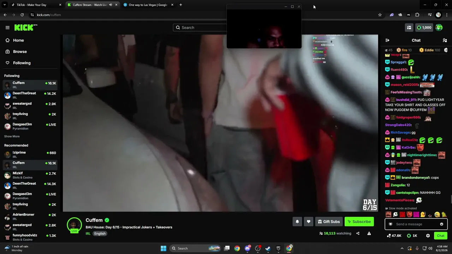Screen dimensions: 452x254
Task: Open funnyhoodvidz channel in Recommended
Action: click(x=30, y=237)
